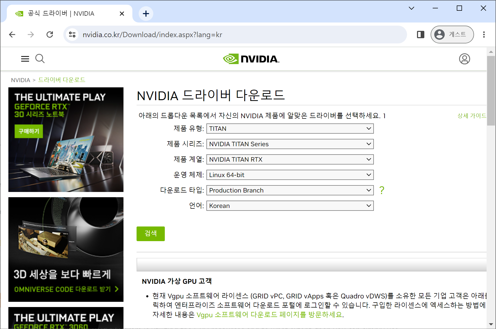Toggle the browser side panel
Viewport: 496px width, 329px height.
[x=421, y=35]
